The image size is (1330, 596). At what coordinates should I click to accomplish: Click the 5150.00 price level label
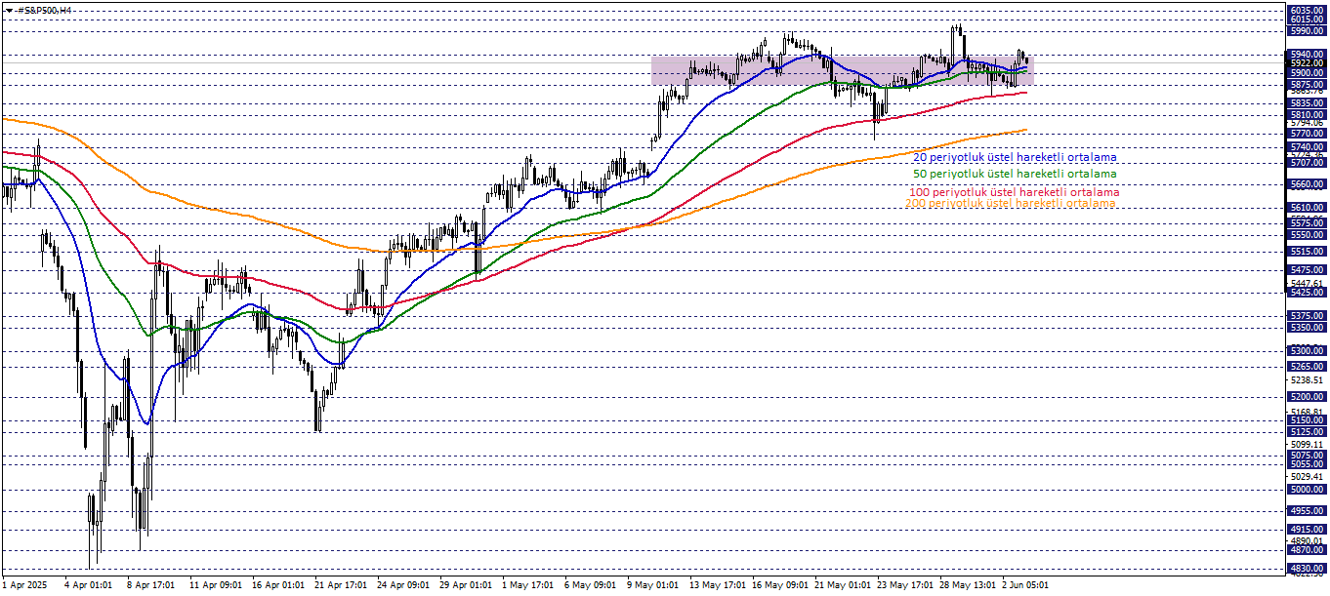(x=1307, y=420)
